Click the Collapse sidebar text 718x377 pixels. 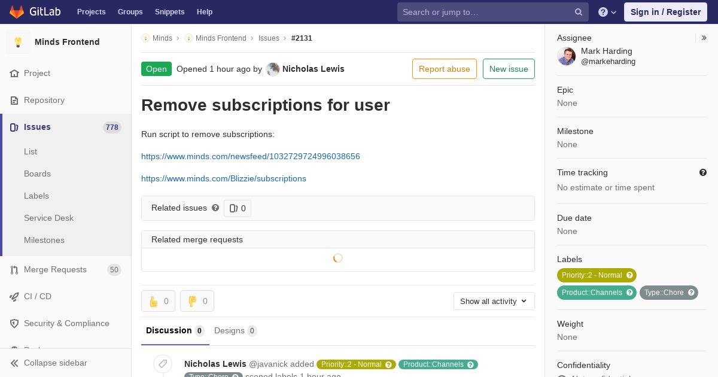56,363
